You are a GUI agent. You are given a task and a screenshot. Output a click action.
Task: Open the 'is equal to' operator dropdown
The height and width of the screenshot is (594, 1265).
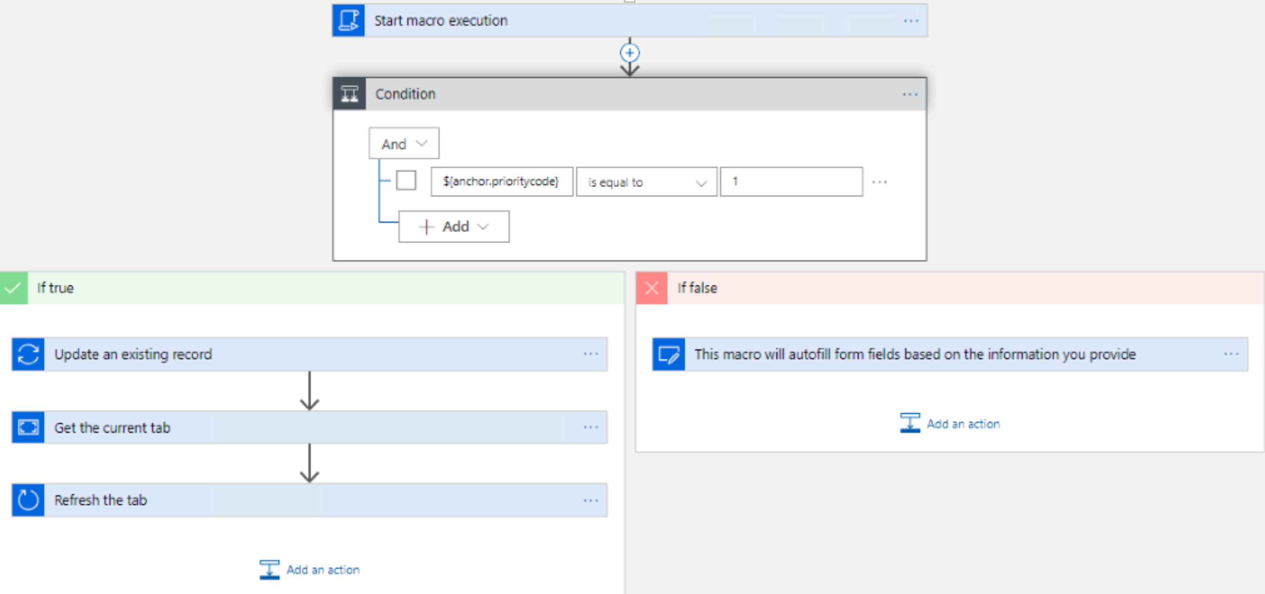pos(646,182)
